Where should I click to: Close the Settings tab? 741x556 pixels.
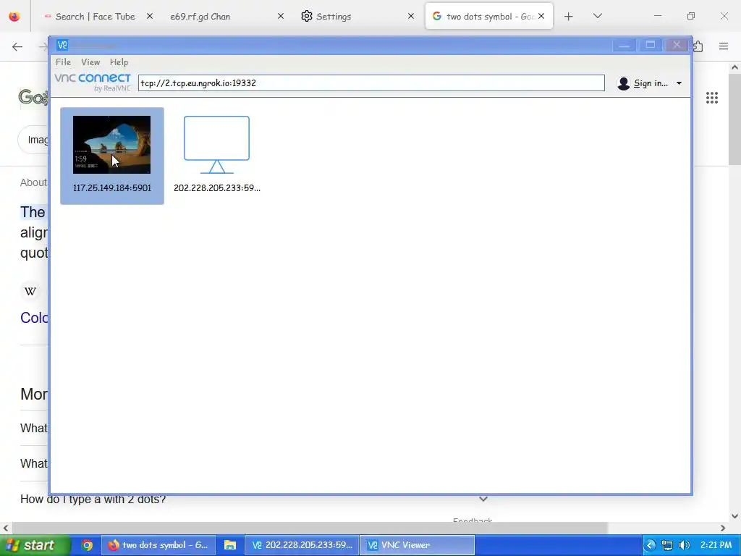tap(411, 16)
